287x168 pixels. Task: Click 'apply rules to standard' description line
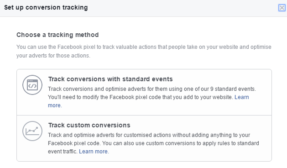(154, 143)
